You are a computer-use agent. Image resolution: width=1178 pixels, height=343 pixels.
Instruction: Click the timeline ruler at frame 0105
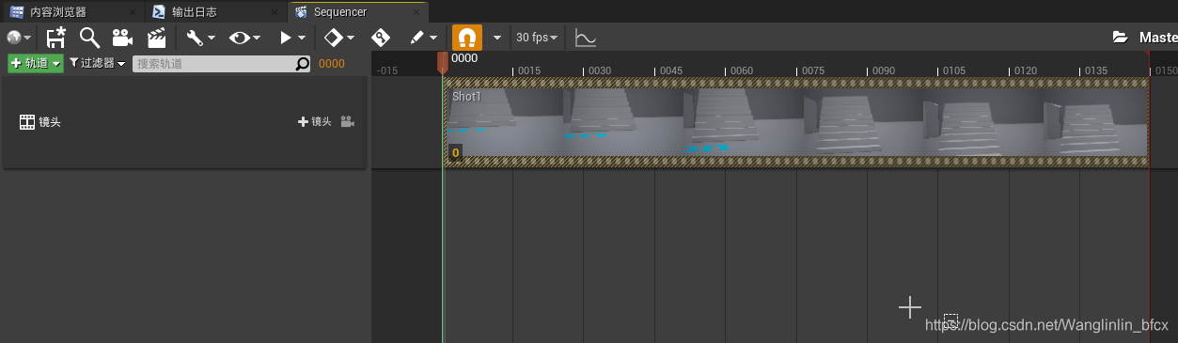(953, 70)
